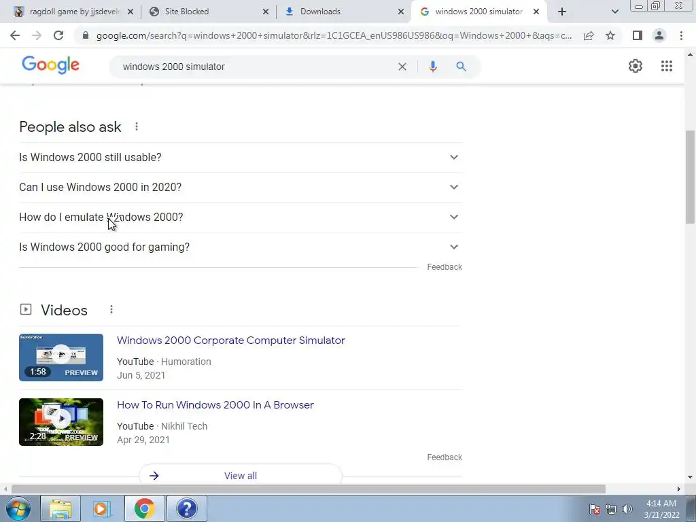Share this page via address bar icon
The width and height of the screenshot is (696, 522).
589,35
